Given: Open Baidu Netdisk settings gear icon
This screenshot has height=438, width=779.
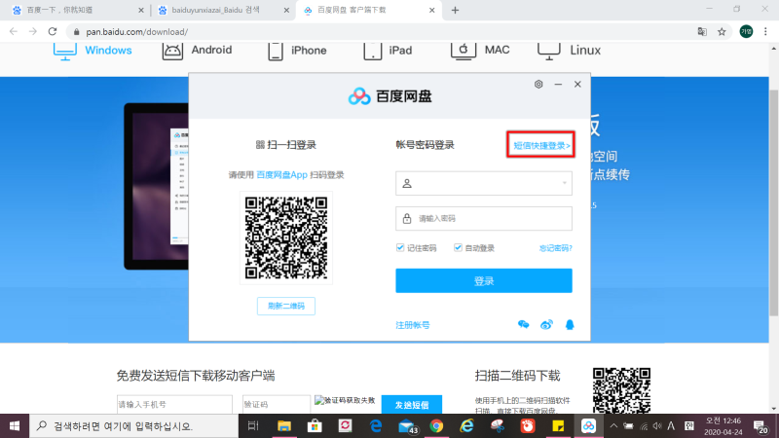Looking at the screenshot, I should 538,84.
